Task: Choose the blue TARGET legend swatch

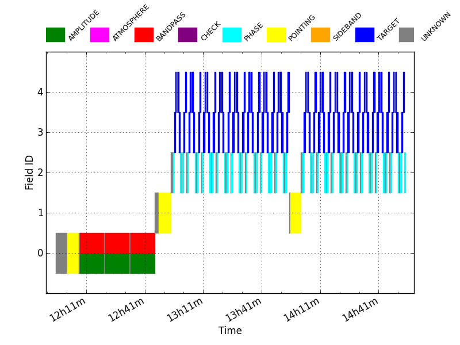Action: pyautogui.click(x=365, y=34)
